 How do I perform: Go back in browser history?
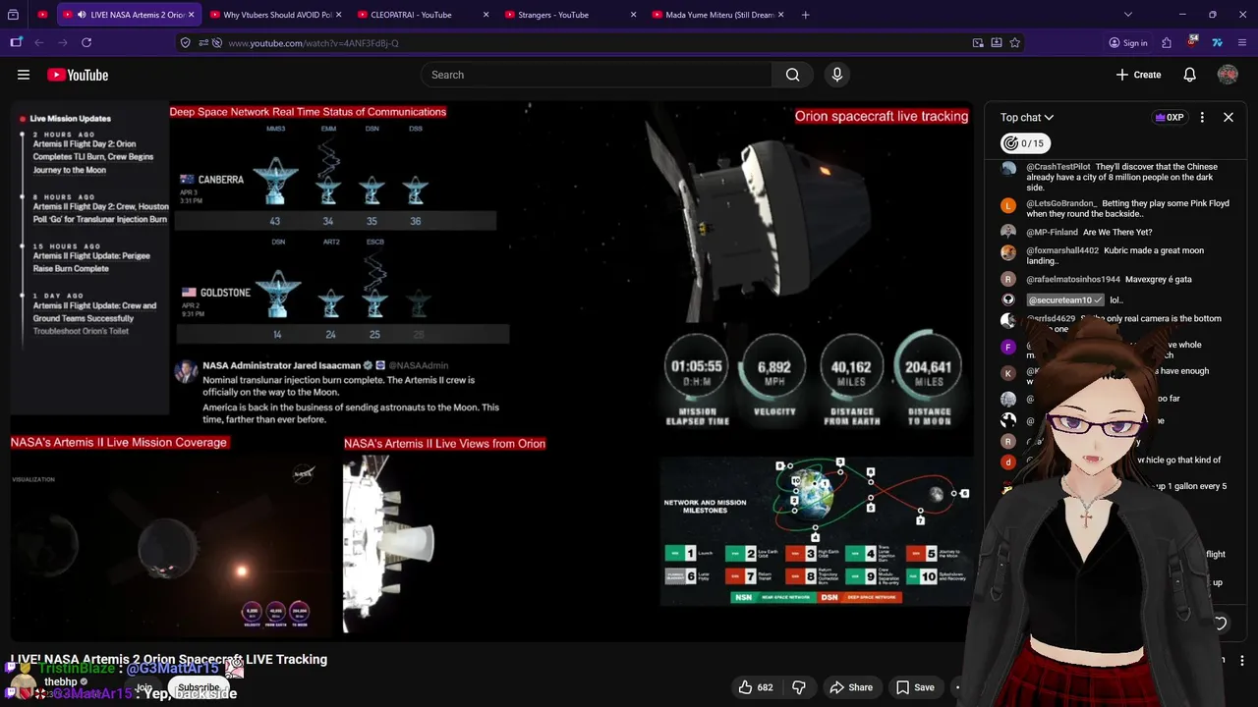coord(39,43)
